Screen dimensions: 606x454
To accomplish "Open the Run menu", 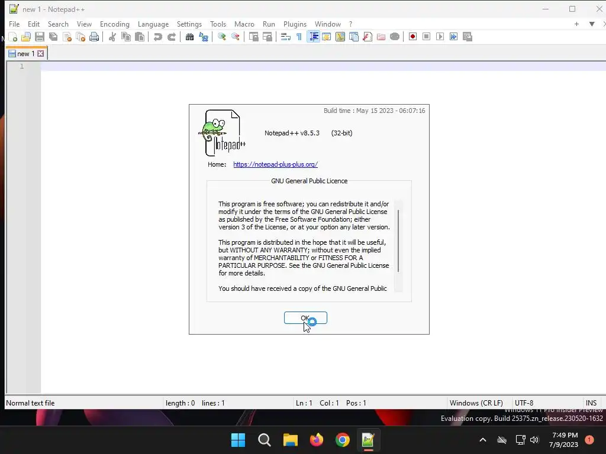I will 269,24.
